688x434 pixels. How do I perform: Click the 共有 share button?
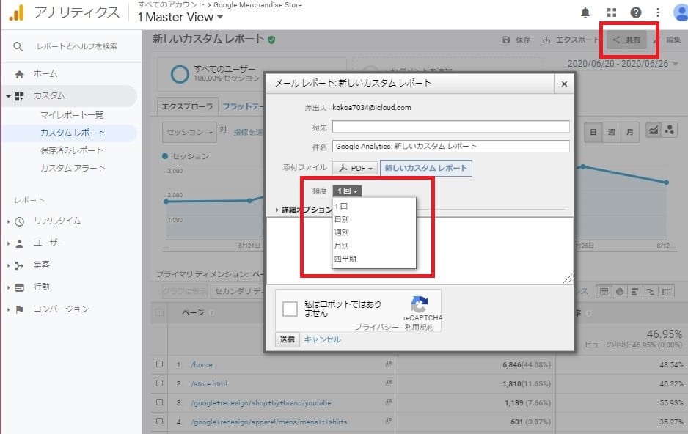626,40
